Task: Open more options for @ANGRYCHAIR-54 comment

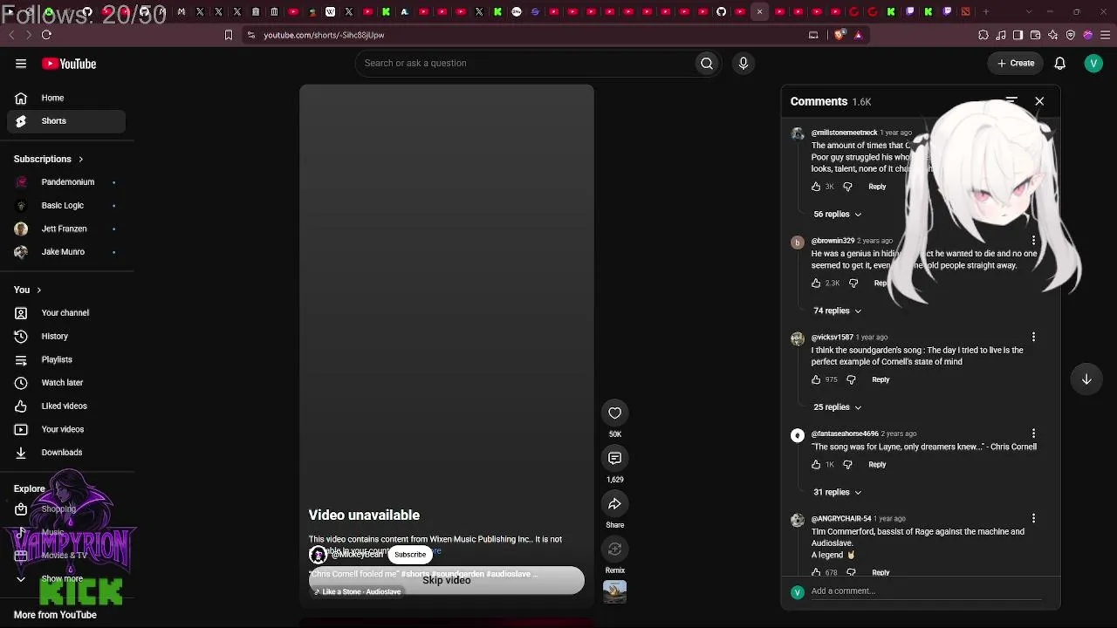Action: point(1033,518)
